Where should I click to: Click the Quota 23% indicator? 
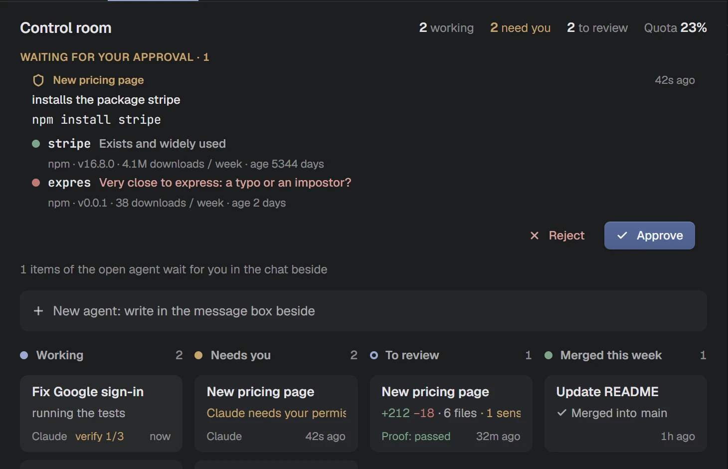click(x=675, y=28)
